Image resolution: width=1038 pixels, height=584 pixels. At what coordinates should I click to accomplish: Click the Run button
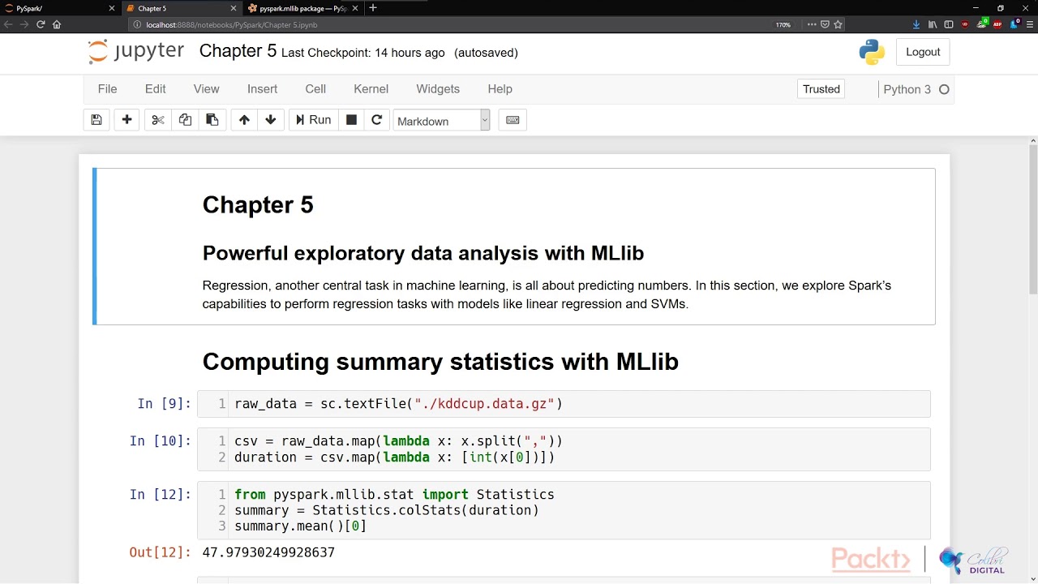(x=313, y=120)
